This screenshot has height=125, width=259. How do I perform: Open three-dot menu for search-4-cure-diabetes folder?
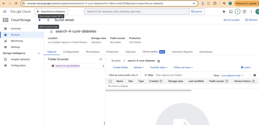pyautogui.click(x=103, y=66)
